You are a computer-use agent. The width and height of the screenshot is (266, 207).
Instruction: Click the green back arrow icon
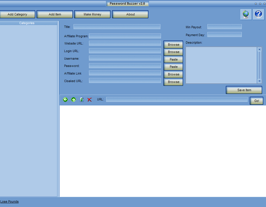(x=65, y=100)
